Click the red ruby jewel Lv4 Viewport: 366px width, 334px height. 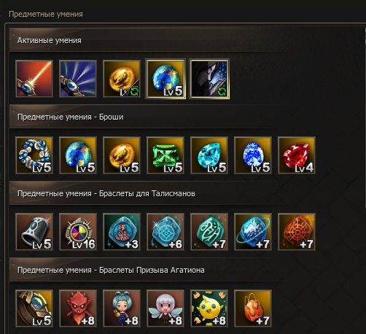tap(297, 155)
